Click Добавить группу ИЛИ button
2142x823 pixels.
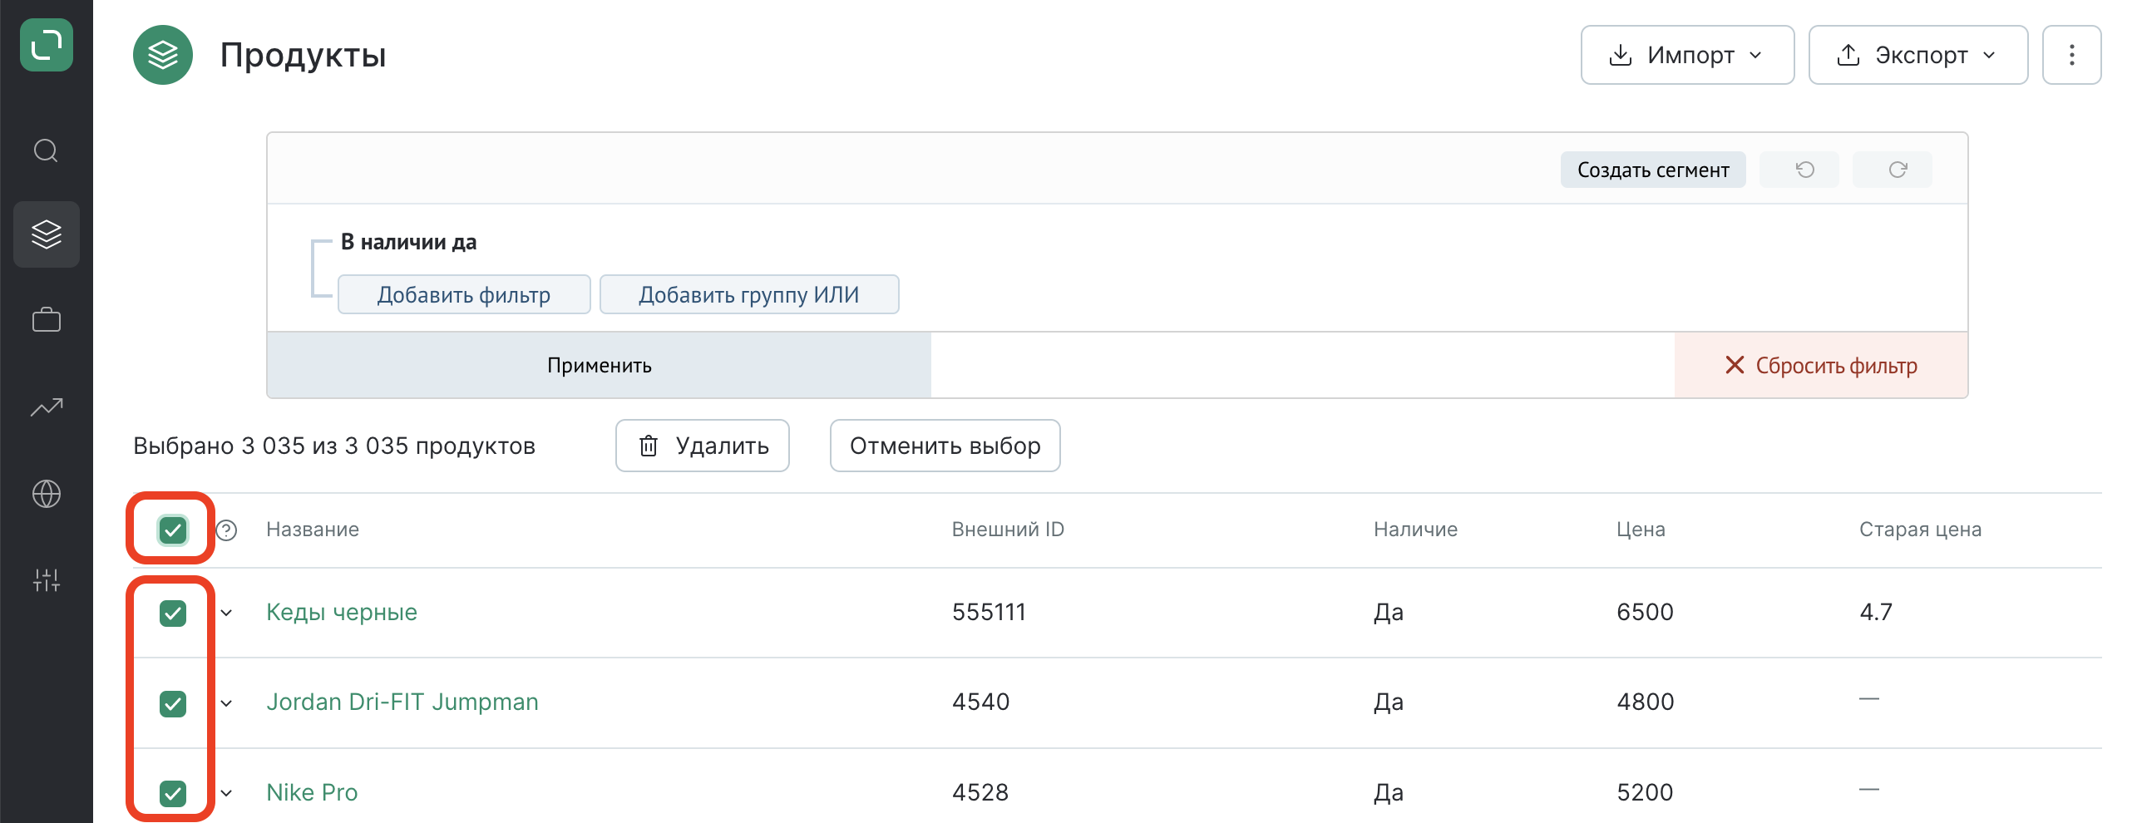pos(749,294)
